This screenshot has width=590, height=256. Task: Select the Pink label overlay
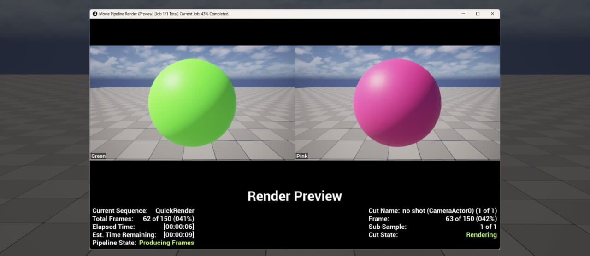[302, 156]
